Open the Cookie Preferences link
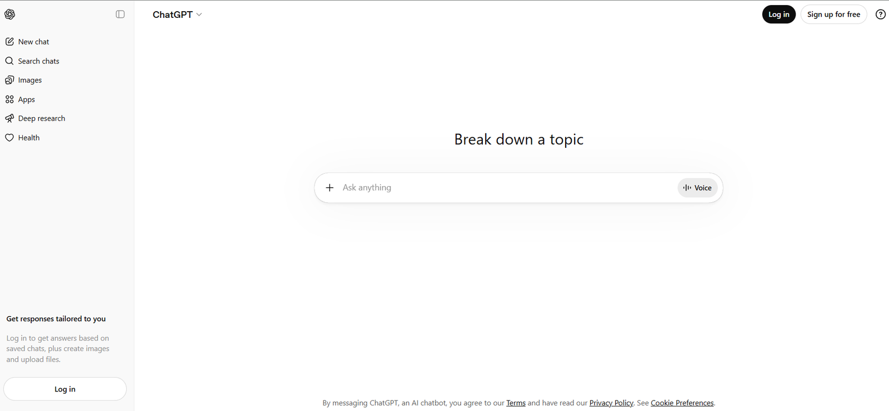 (x=682, y=403)
